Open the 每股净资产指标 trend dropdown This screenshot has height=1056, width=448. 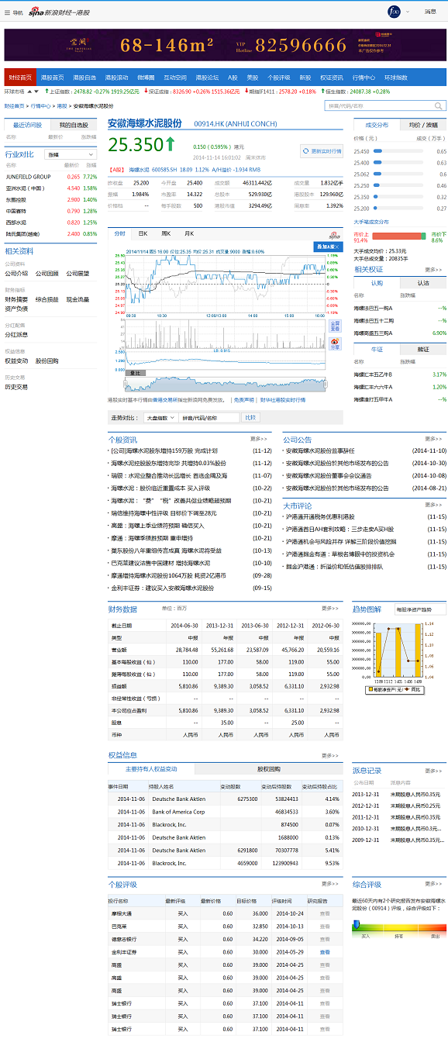420,609
